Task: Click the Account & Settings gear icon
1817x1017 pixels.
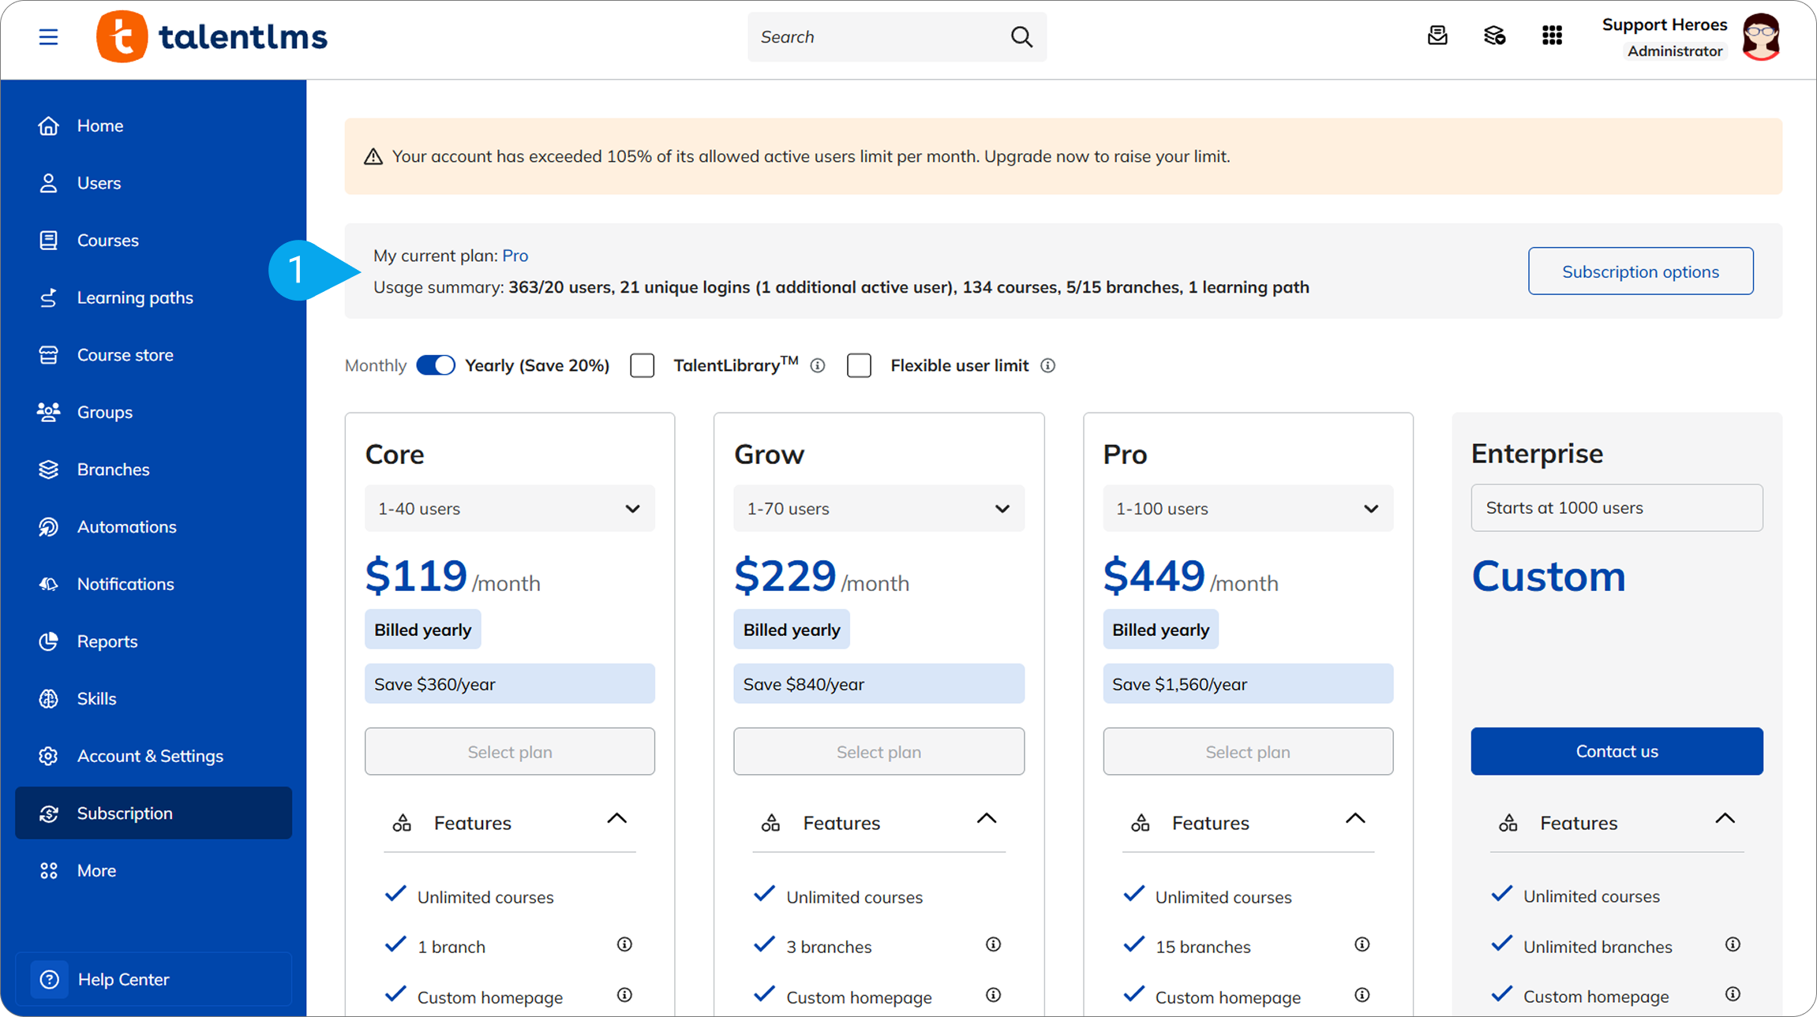Action: coord(48,756)
